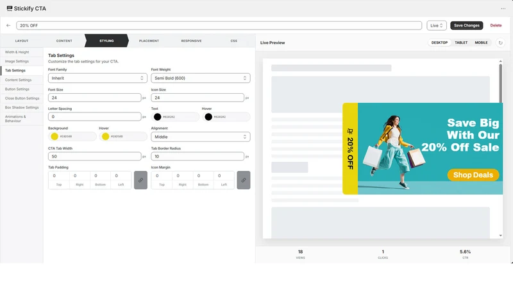Image resolution: width=513 pixels, height=289 pixels.
Task: Open the Alignment dropdown set to Middle
Action: click(201, 137)
